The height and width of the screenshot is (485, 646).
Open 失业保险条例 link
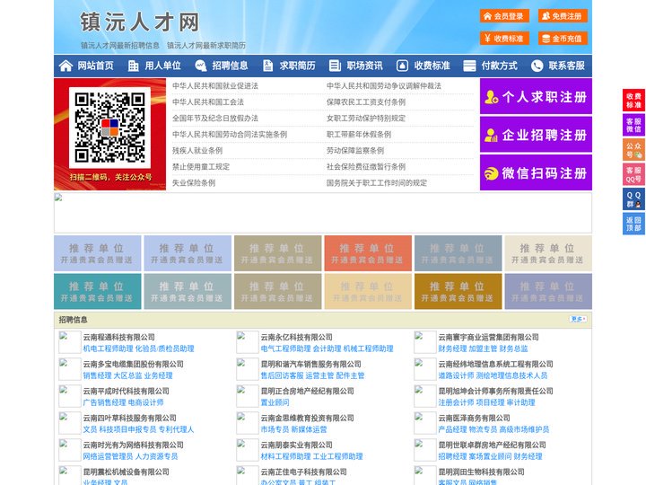pyautogui.click(x=194, y=182)
